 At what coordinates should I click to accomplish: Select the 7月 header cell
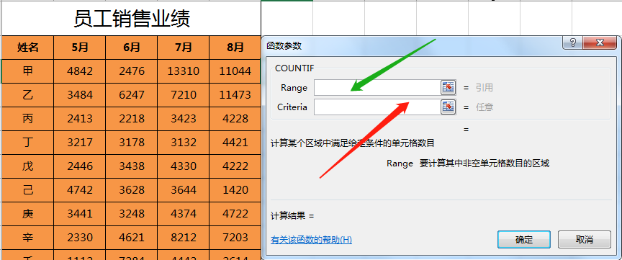(184, 48)
